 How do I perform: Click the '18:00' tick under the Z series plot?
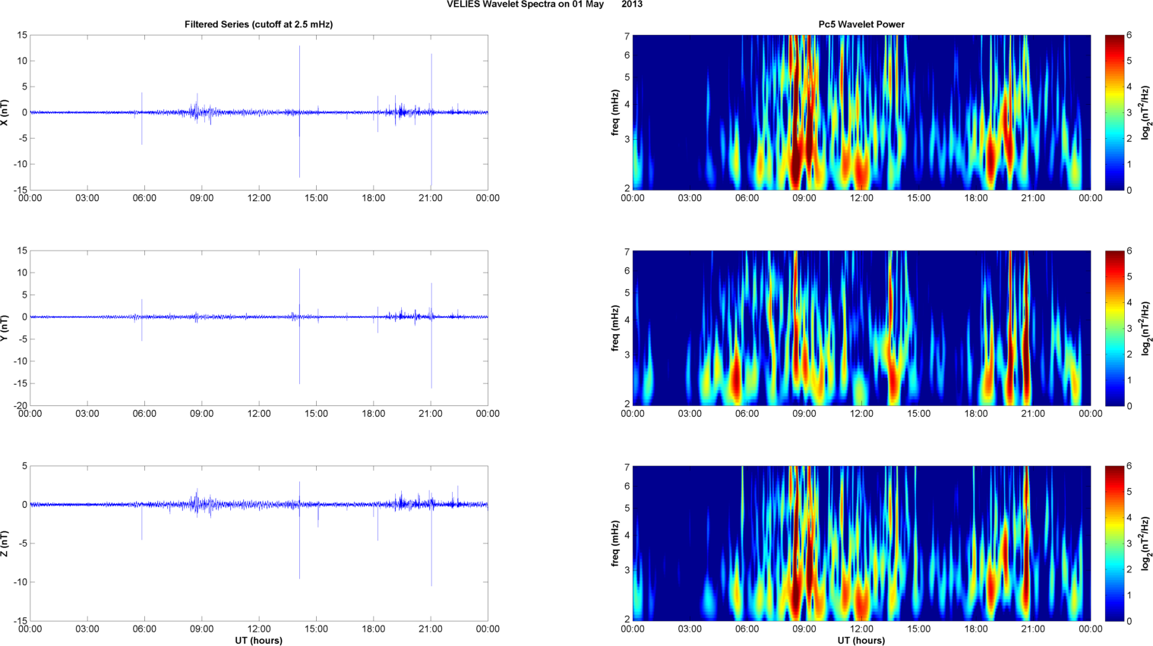[x=373, y=629]
